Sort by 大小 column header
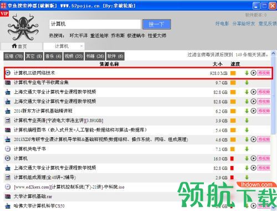The image size is (277, 211). [x=217, y=64]
